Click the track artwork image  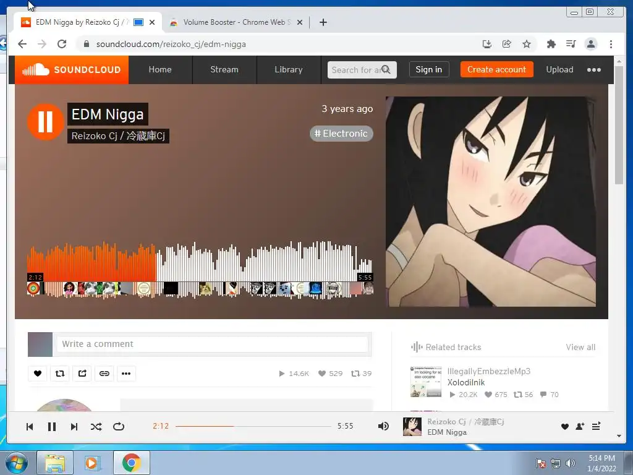(x=491, y=202)
